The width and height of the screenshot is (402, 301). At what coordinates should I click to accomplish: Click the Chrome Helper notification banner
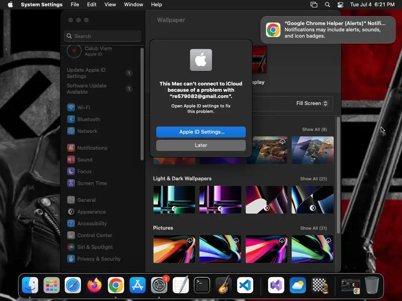point(328,30)
